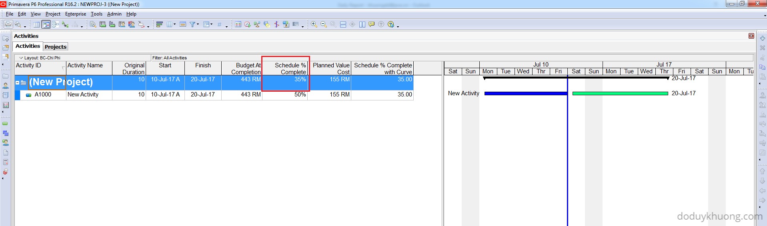
Task: Open the Columns dropdown arrow in toolbar
Action: coord(174,25)
